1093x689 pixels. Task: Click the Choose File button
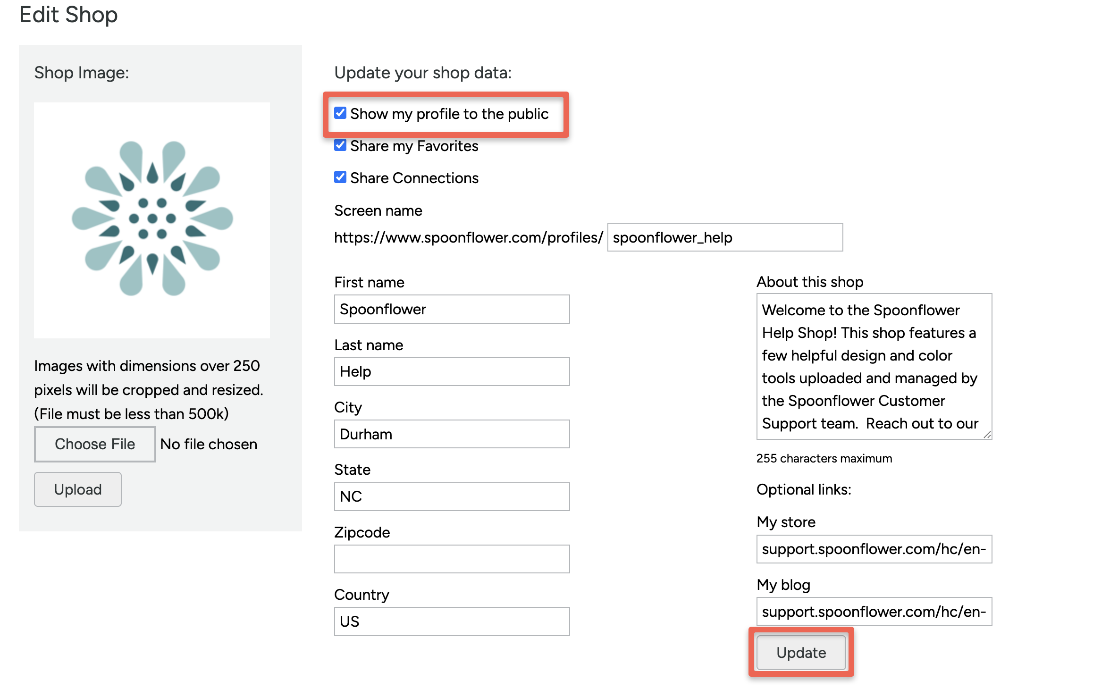[94, 444]
